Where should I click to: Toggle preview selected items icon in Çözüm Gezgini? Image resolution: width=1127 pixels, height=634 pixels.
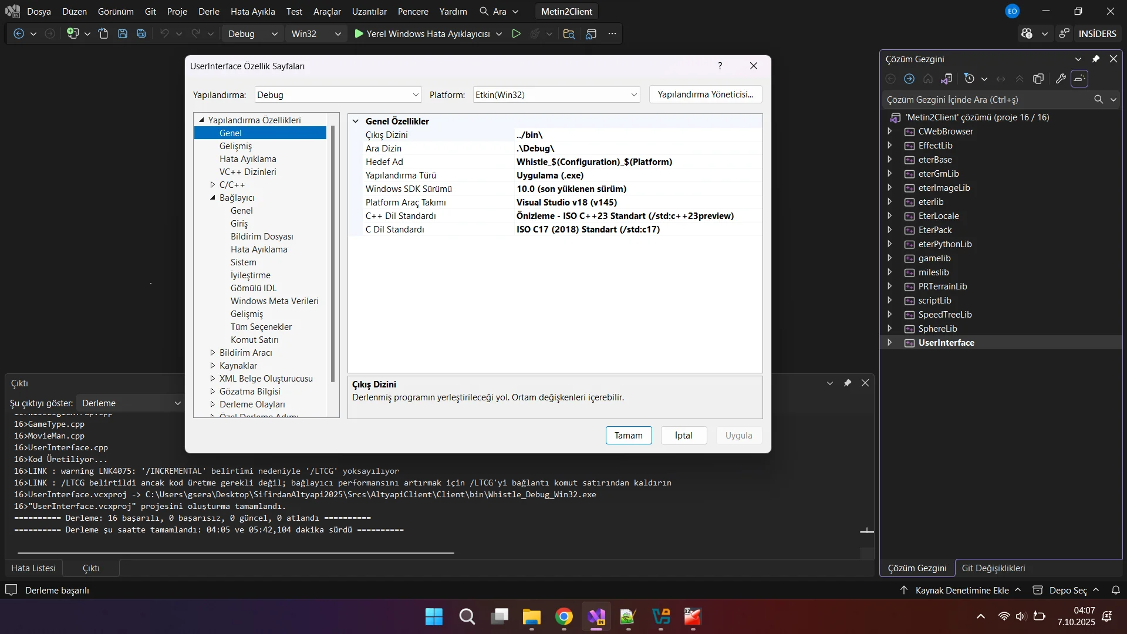click(1079, 79)
